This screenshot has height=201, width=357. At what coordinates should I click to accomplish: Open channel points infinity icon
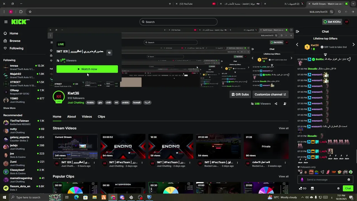click(303, 188)
